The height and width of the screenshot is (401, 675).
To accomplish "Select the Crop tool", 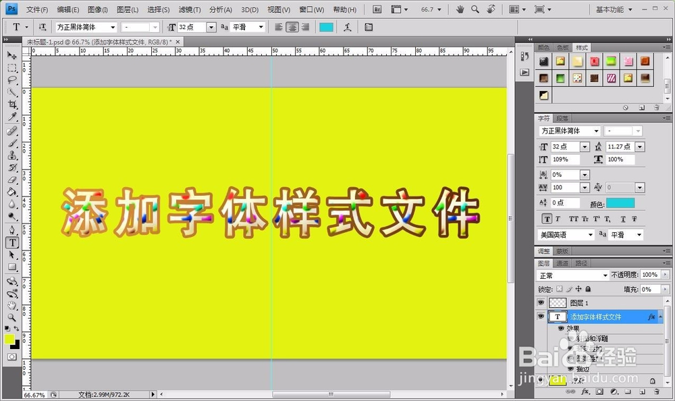I will pos(12,105).
